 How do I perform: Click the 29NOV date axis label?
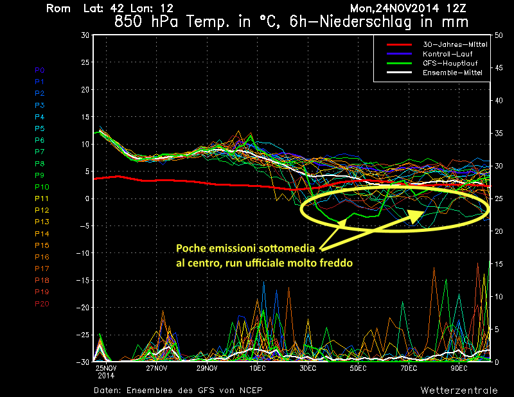(207, 369)
